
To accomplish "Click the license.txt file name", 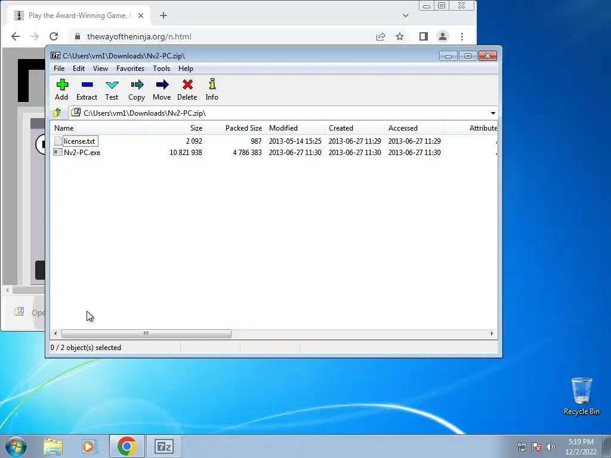I will pyautogui.click(x=79, y=141).
